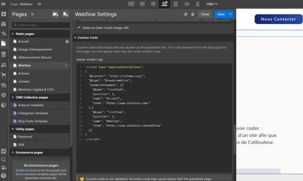303x181 pixels.
Task: Open the Assets panel icon
Action: coord(4,85)
